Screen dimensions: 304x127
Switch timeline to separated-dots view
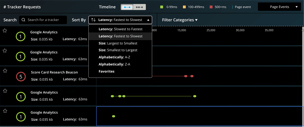(139, 7)
